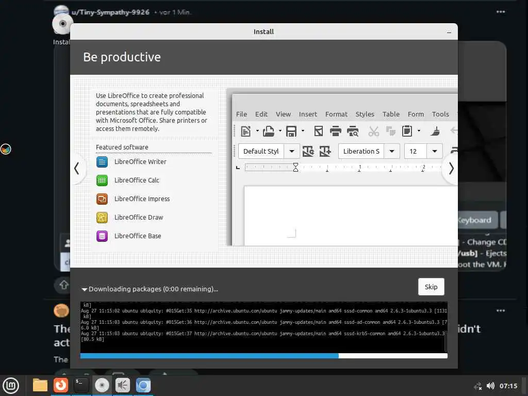Click the font size 12 field

point(416,151)
